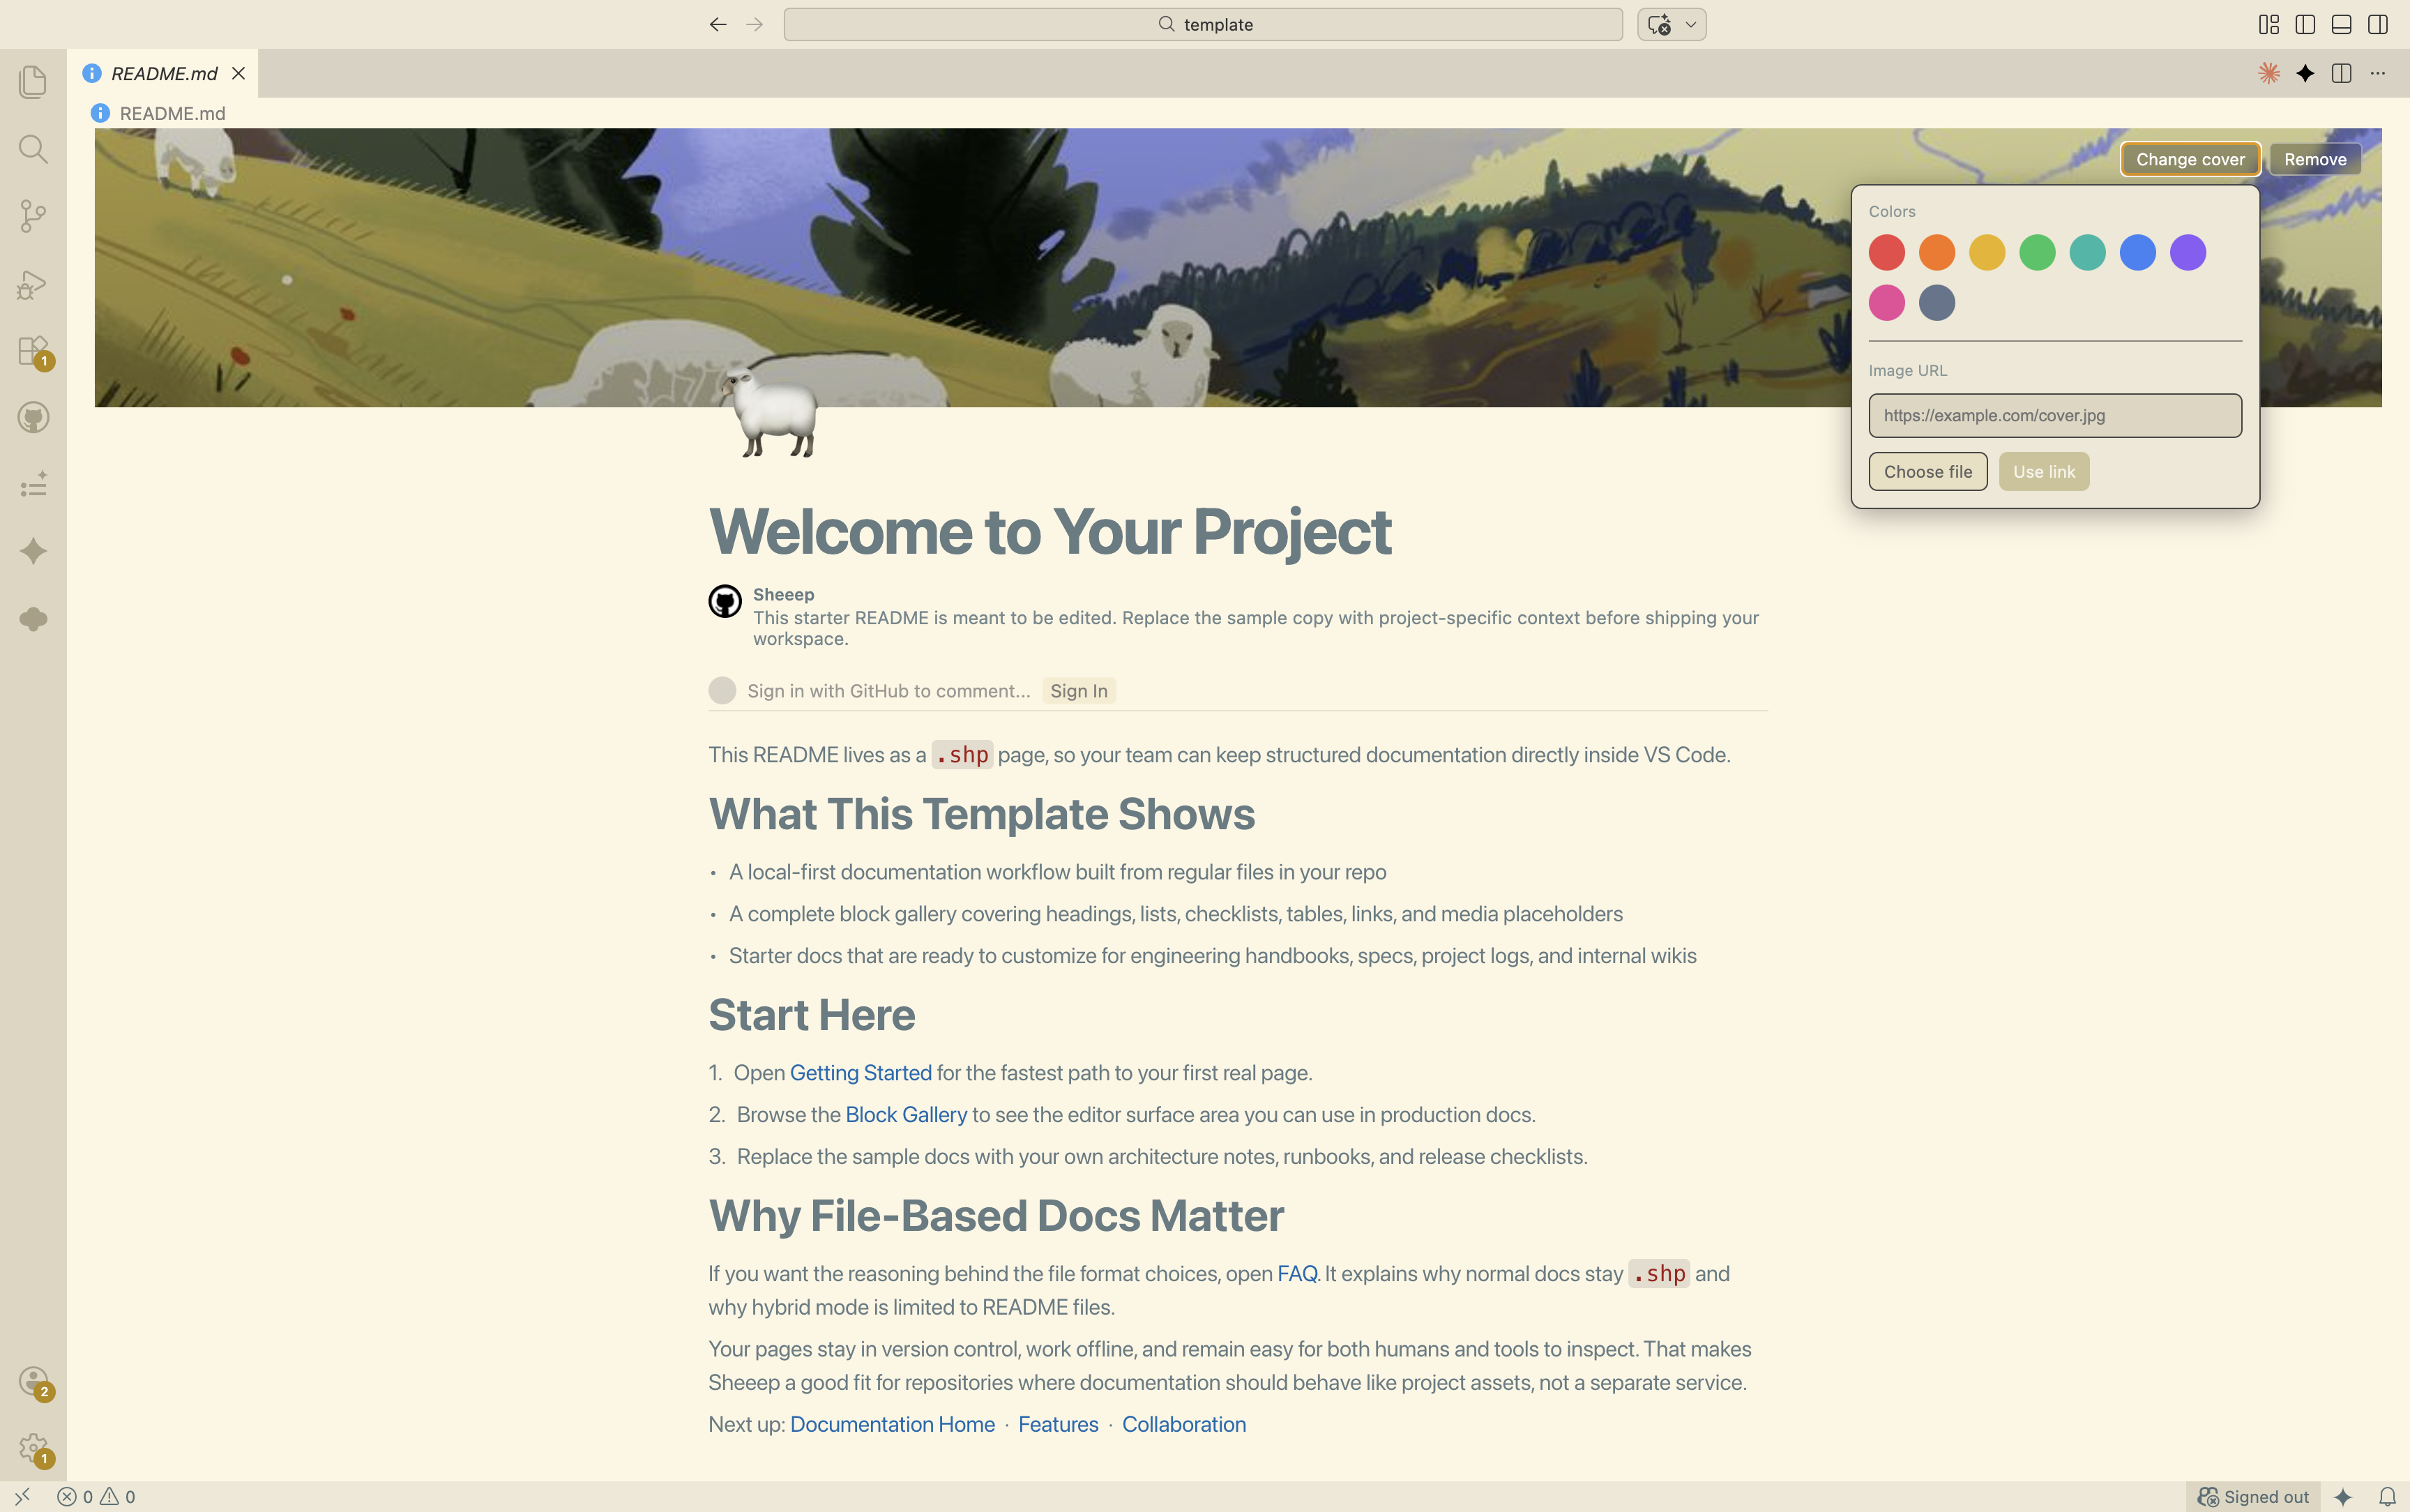The width and height of the screenshot is (2410, 1512).
Task: Click the README.md breadcrumb item
Action: pyautogui.click(x=172, y=113)
